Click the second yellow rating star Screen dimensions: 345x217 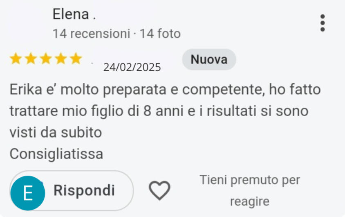click(31, 59)
